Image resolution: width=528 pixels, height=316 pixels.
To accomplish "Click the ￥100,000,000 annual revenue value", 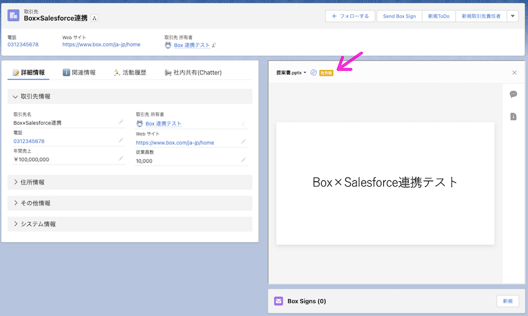I will coord(31,160).
